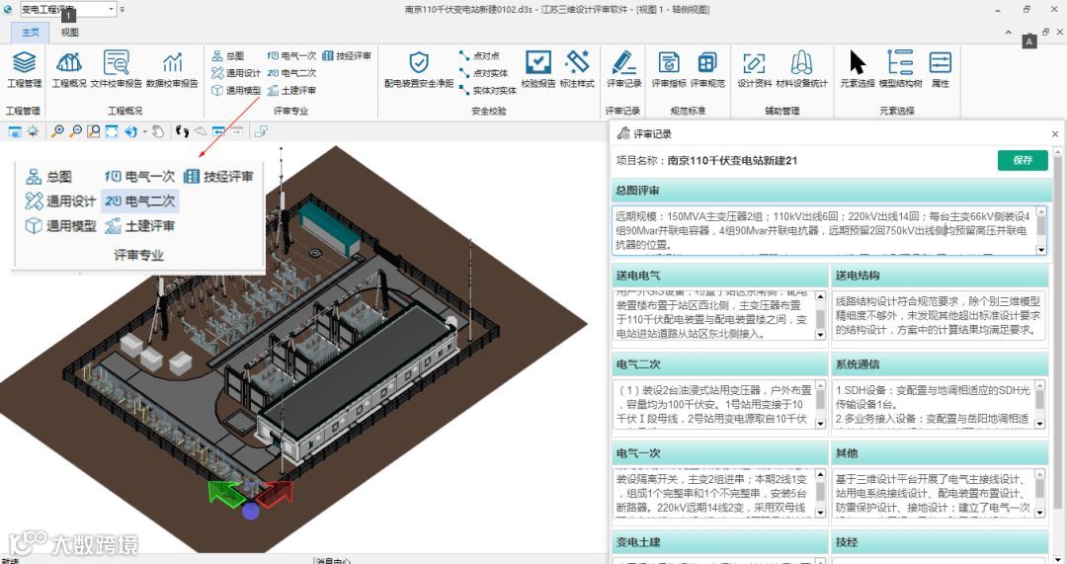
Task: Open 标注样式 annotation style tool
Action: coord(577,69)
